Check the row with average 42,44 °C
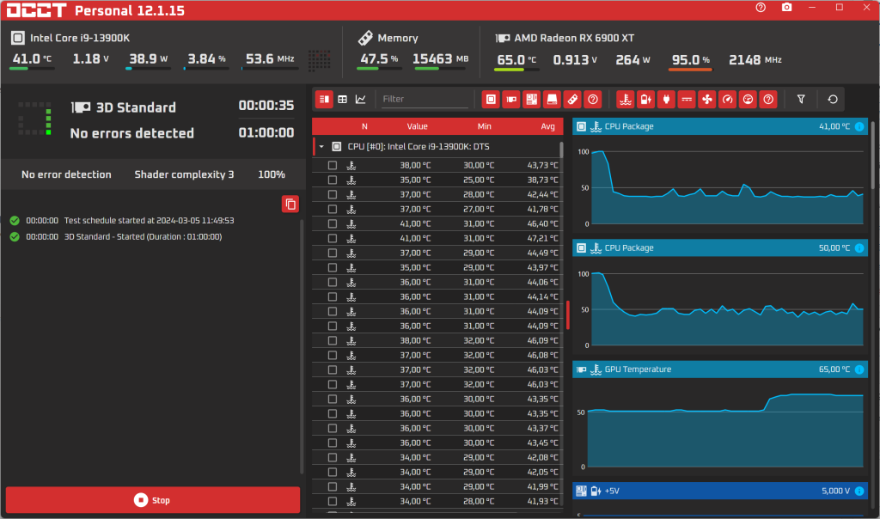 tap(333, 195)
